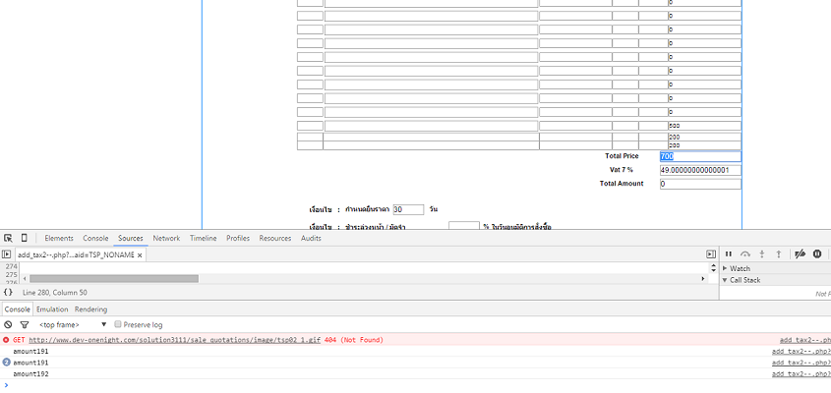Click the console prompt arrow

(x=6, y=385)
